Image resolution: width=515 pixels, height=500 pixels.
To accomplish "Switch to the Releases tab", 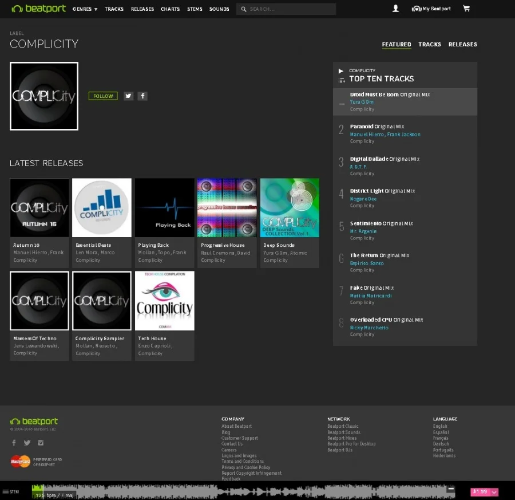I will coord(462,45).
